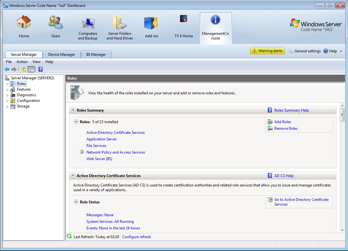Select the Configuration tree item label
This screenshot has width=348, height=251.
[x=29, y=101]
